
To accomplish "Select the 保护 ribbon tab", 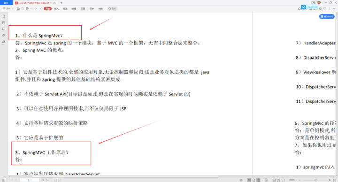I will [x=92, y=8].
